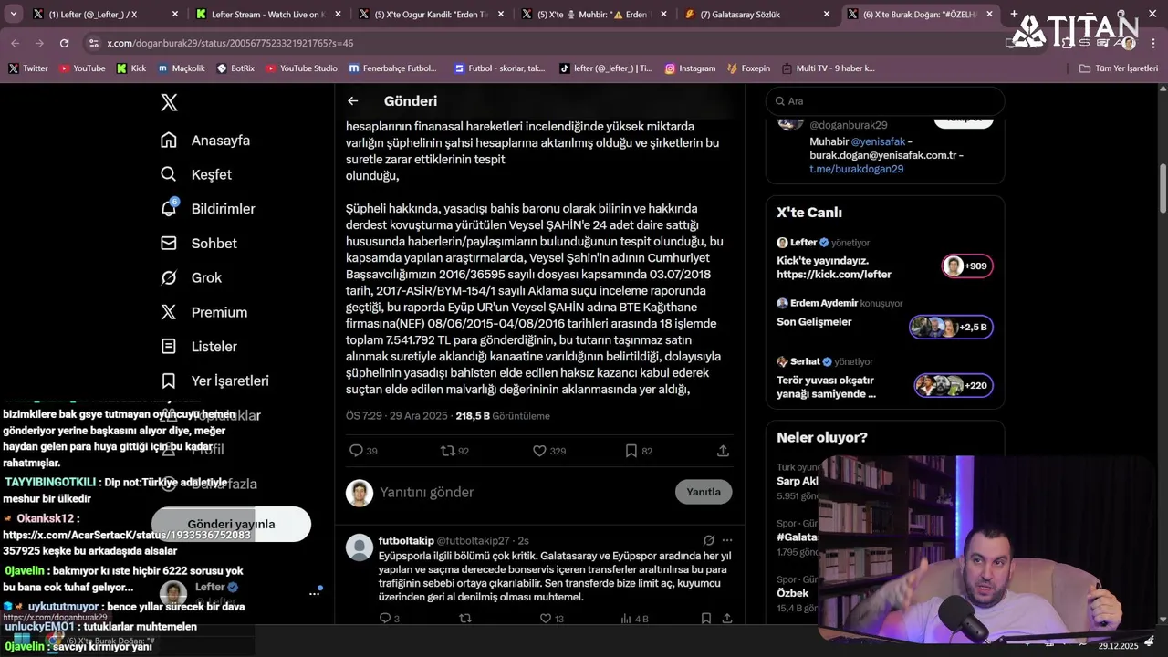Click Gönderi yayınla button
The height and width of the screenshot is (657, 1168).
pyautogui.click(x=231, y=524)
